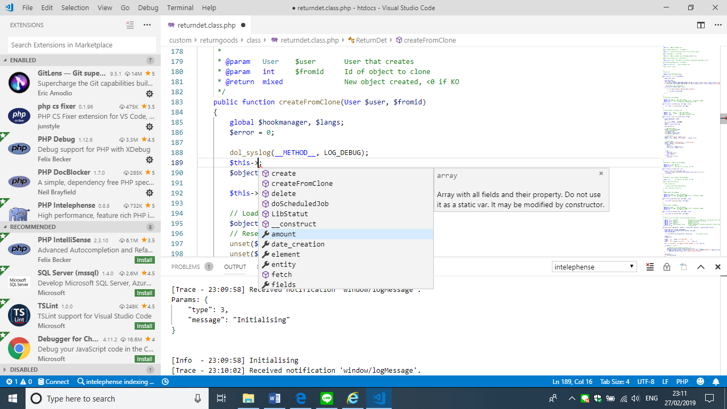This screenshot has height=409, width=727.
Task: Clear the extensions search results icon
Action: (x=130, y=25)
